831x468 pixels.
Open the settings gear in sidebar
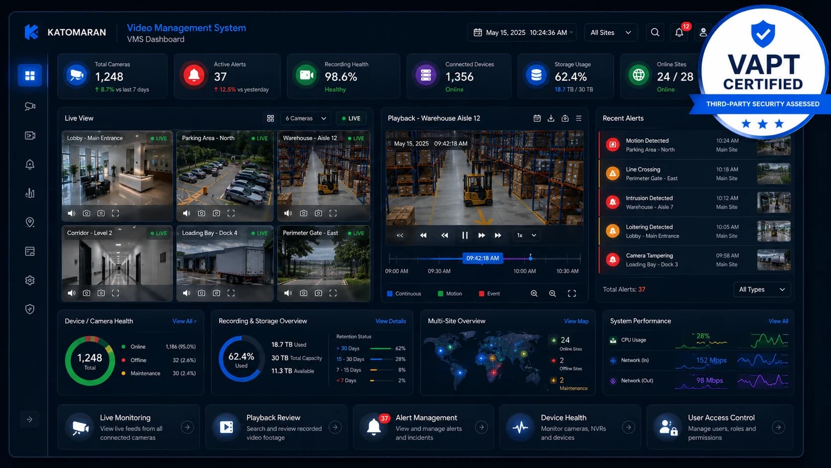pos(30,281)
